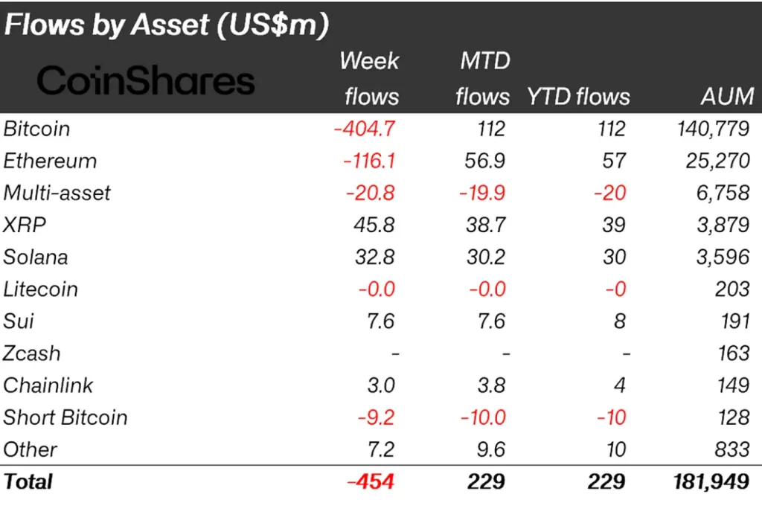Select the Chainlink row label
Image resolution: width=762 pixels, height=506 pixels.
click(48, 385)
